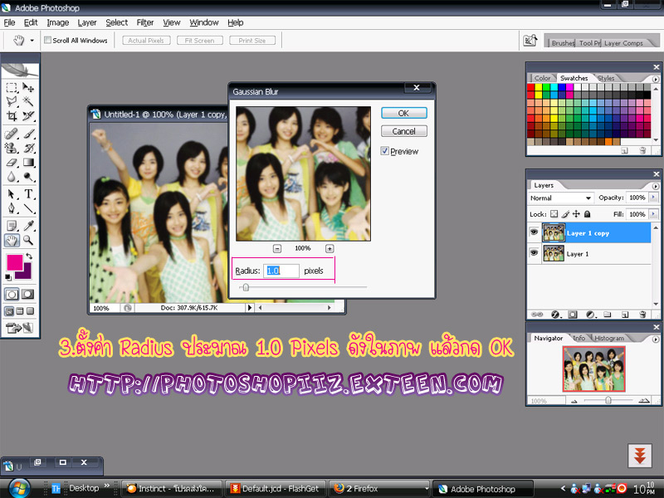Zoom out the Gaussian Blur preview
The height and width of the screenshot is (498, 664).
[x=277, y=248]
